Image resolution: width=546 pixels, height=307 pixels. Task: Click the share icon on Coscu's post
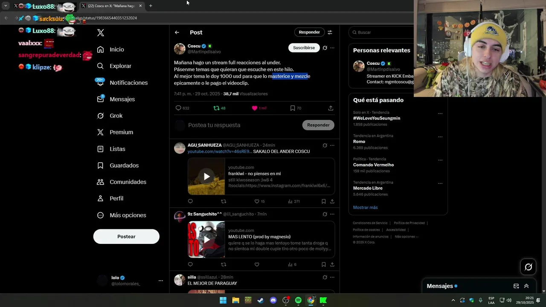coord(331,108)
